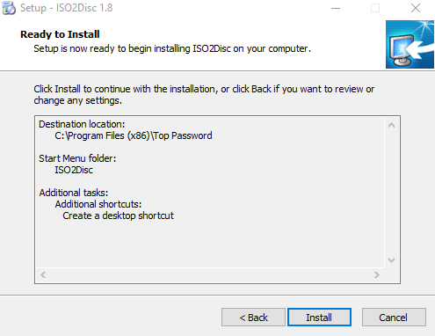Viewport: 435px width, 336px height.
Task: Click the scroll up arrow in summary box
Action: click(391, 125)
